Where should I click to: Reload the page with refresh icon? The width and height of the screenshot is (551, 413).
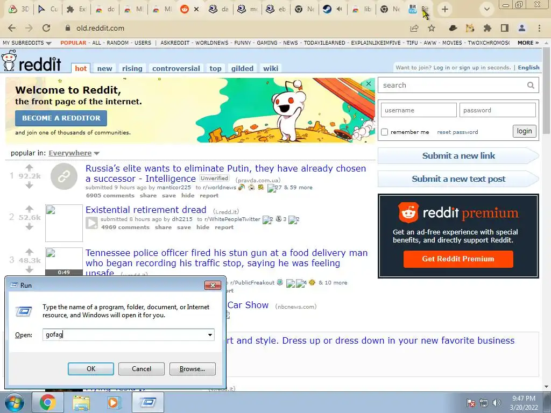tap(46, 28)
